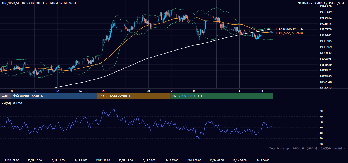
Task: Click the 12/13 22:00 time axis label
Action: (171, 161)
